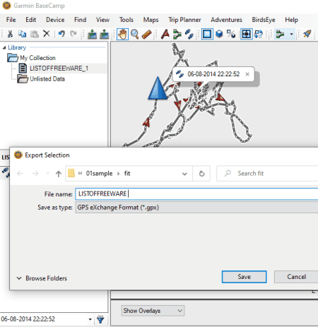
Task: Click the map rotate/sync arrows icon
Action: point(259,34)
